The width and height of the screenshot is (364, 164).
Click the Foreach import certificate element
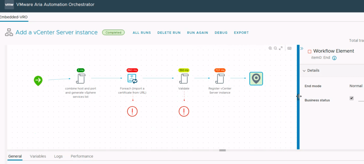[x=132, y=79]
